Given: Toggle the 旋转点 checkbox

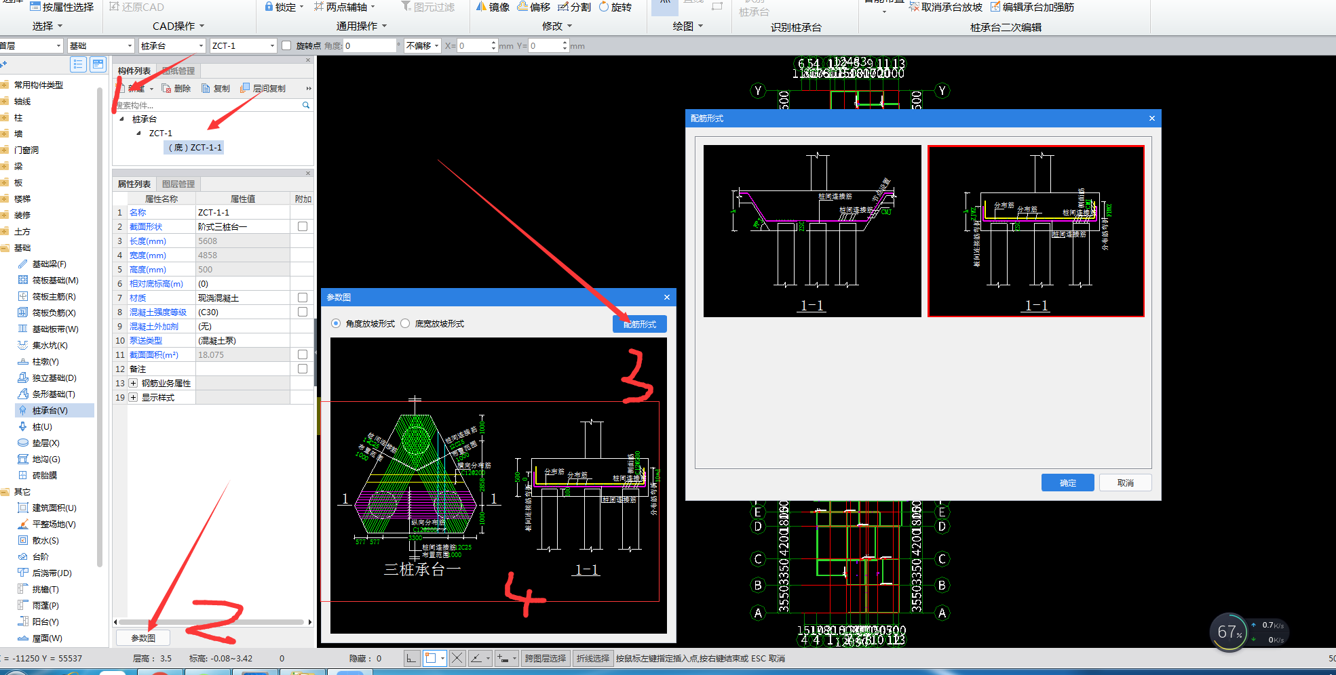Looking at the screenshot, I should click(x=287, y=45).
